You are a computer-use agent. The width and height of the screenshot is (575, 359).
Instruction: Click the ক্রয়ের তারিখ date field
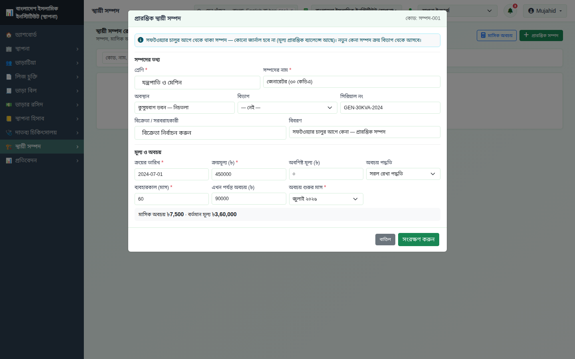tap(172, 174)
